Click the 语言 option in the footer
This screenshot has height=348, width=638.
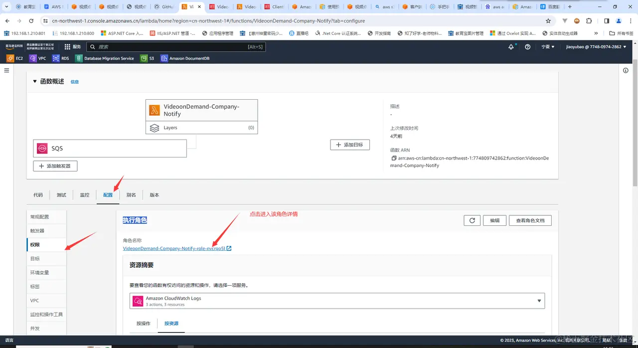9,340
